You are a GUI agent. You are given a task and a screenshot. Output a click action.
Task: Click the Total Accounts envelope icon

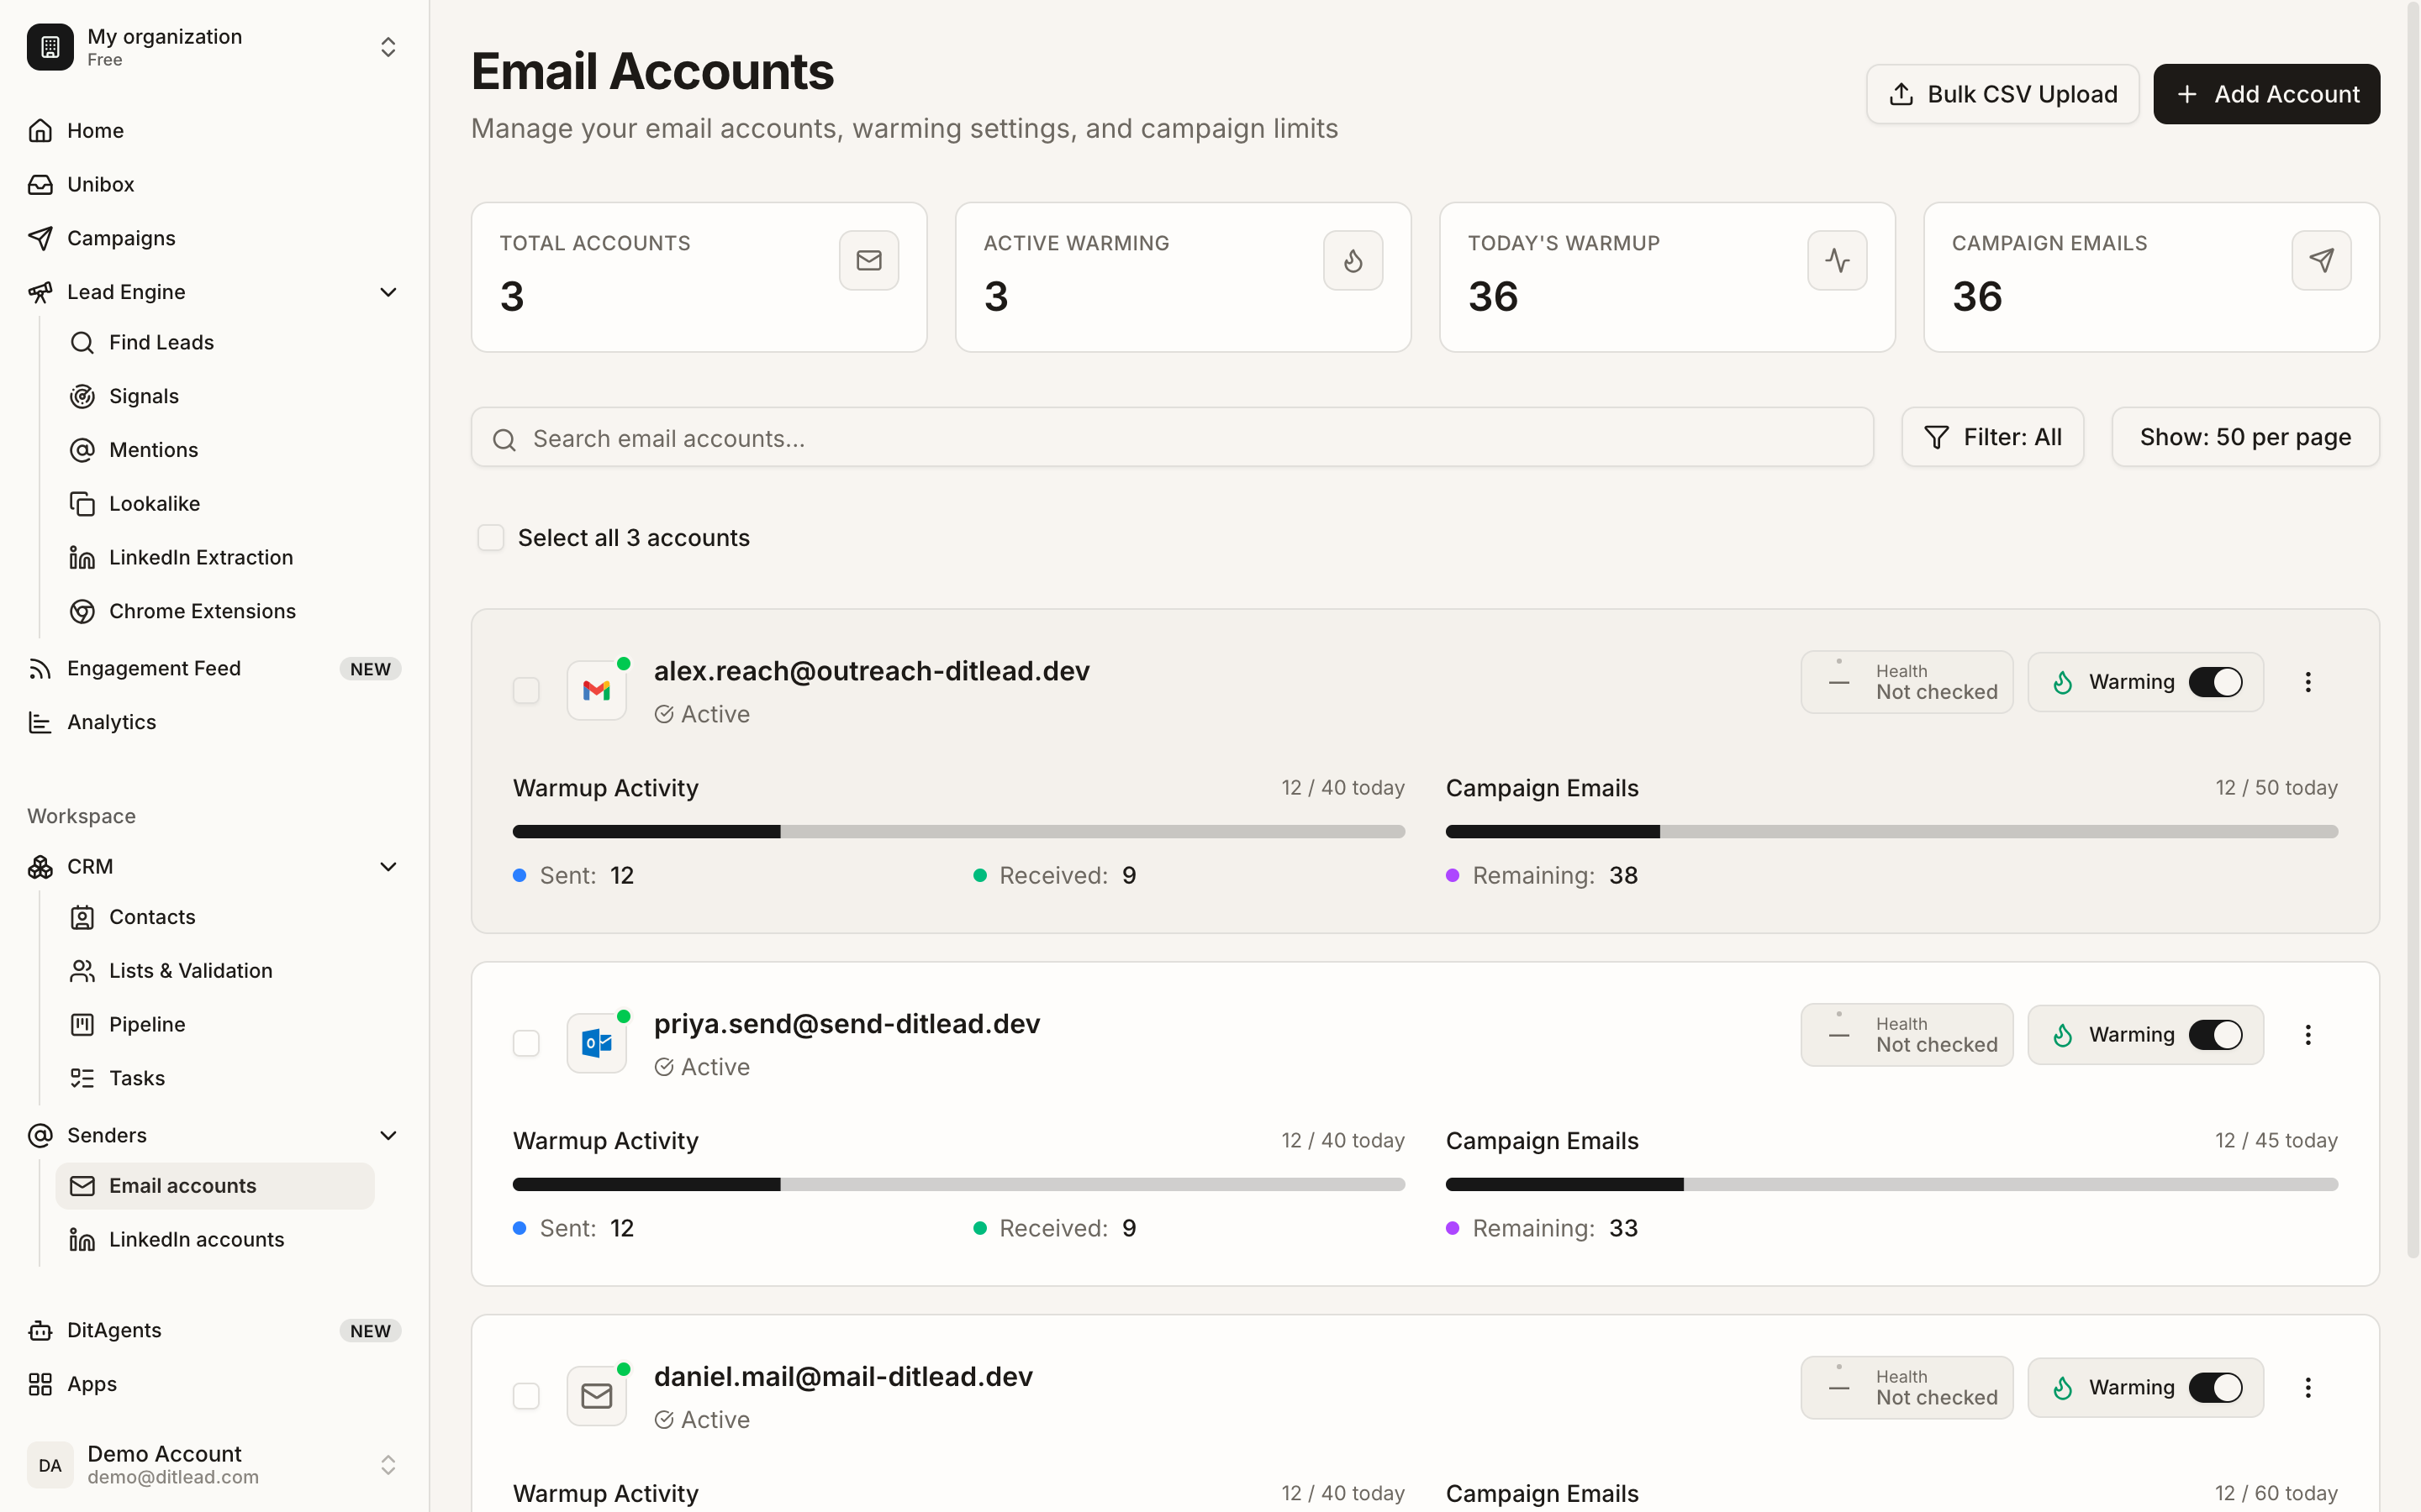pos(868,261)
